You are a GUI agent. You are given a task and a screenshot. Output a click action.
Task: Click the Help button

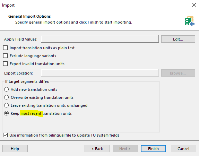coord(15,148)
